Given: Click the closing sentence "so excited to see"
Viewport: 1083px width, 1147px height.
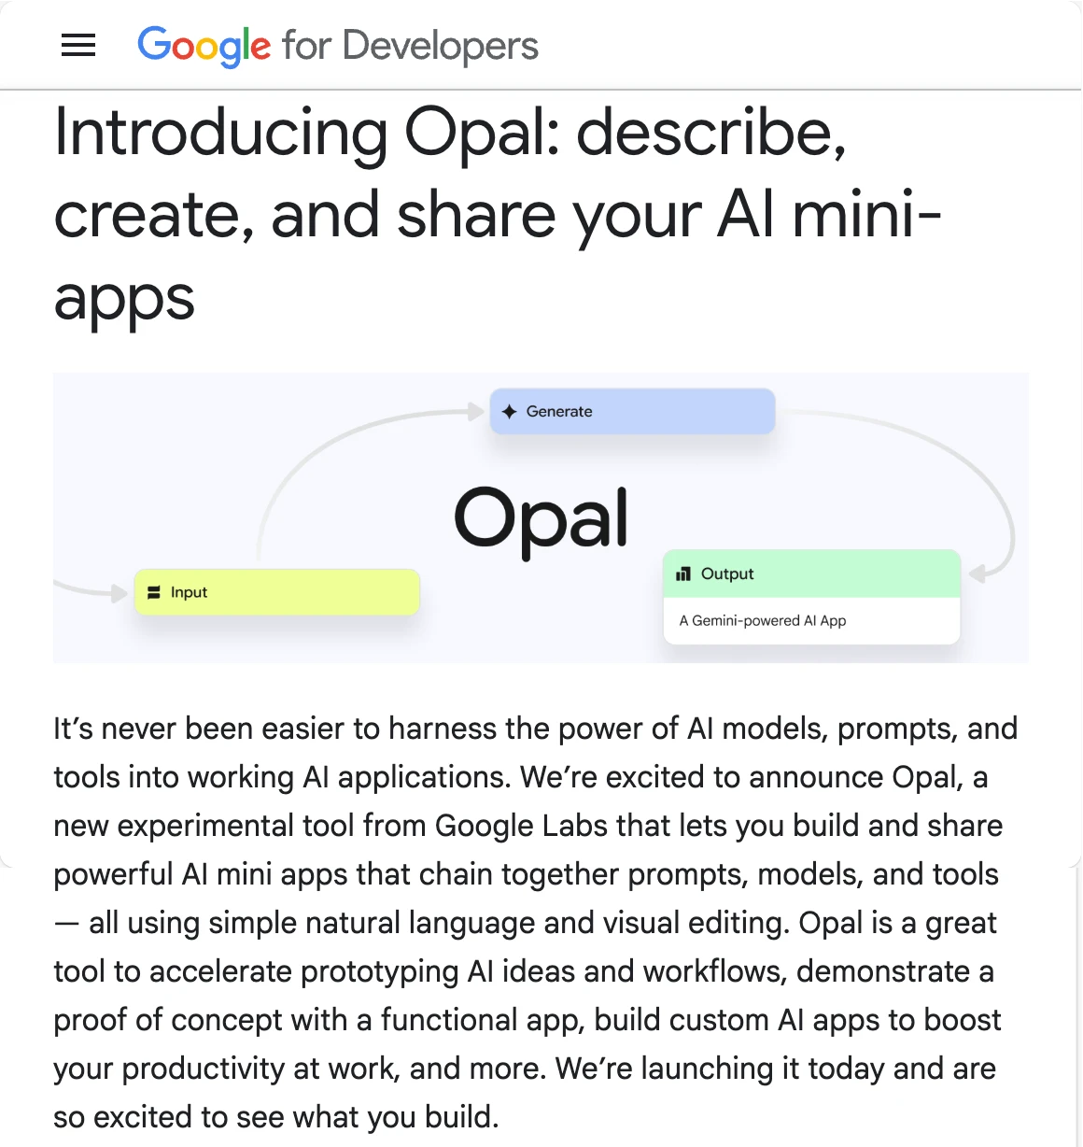Looking at the screenshot, I should (275, 1117).
